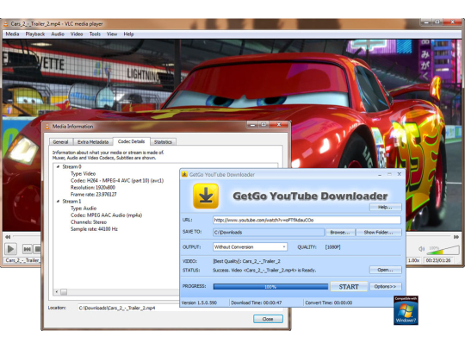Screen dimensions: 465x349
Task: Click the VLC previous track button
Action: 27,249
